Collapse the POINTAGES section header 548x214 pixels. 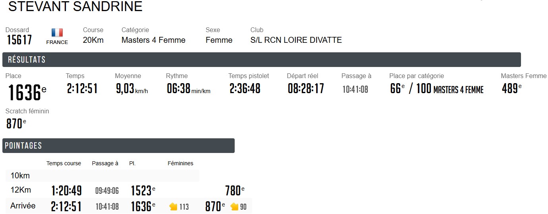point(118,145)
